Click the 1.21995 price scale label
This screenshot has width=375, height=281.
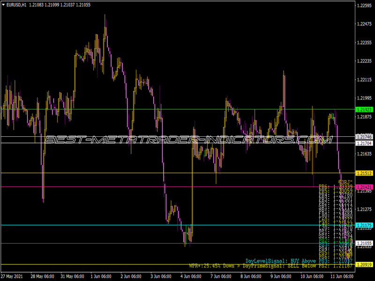click(364, 98)
